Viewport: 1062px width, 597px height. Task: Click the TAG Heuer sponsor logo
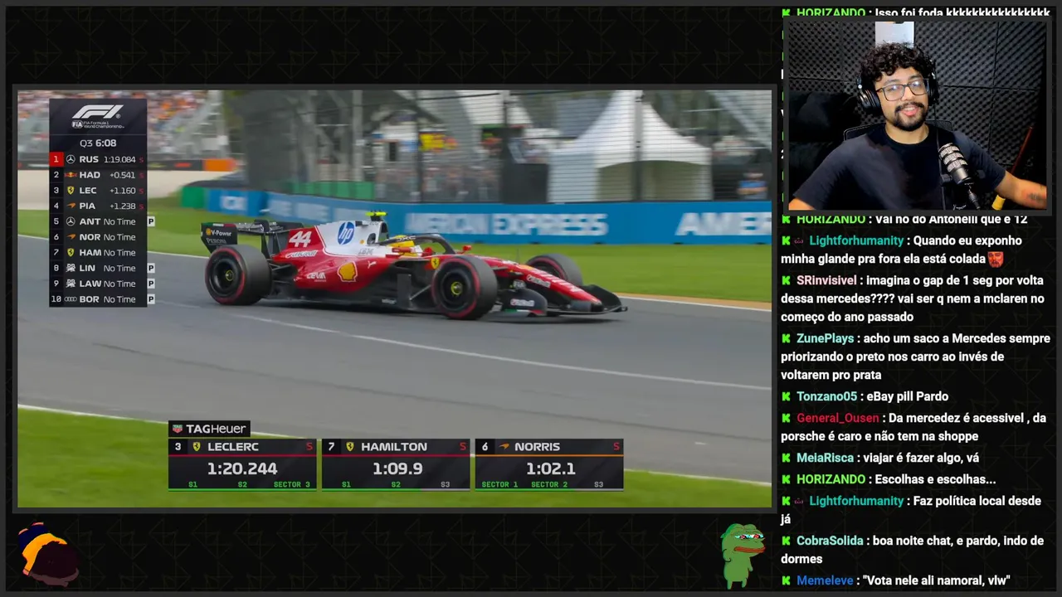tap(209, 429)
